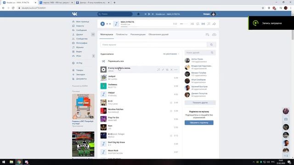Click the header mini-player previous track icon
Screen dimensions: 294x165
(x=145, y=14)
